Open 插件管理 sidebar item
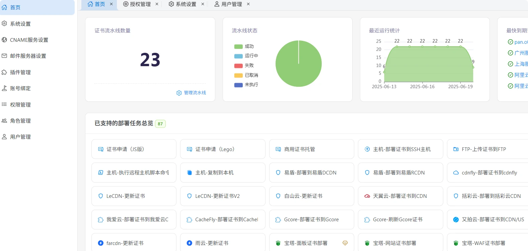The height and width of the screenshot is (251, 528). (37, 72)
